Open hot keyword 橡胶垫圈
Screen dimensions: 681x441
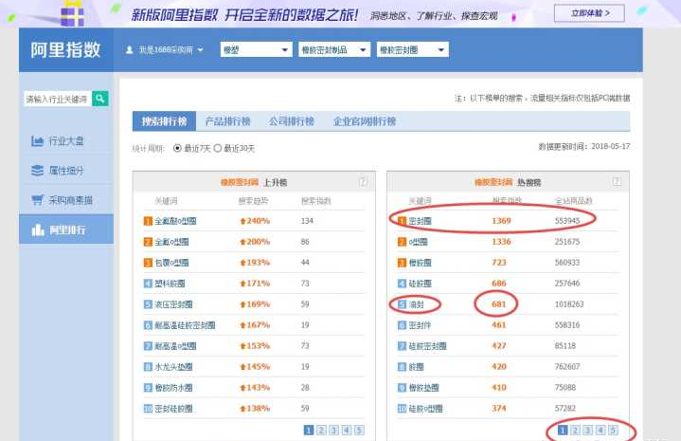[x=424, y=388]
